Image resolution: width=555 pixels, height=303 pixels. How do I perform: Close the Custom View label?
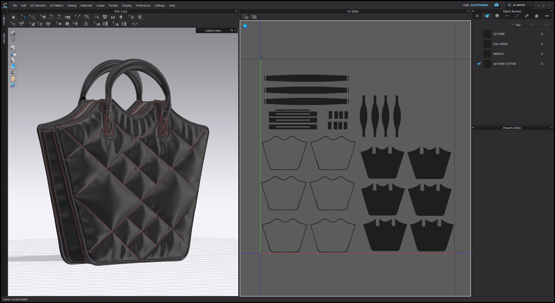235,30
